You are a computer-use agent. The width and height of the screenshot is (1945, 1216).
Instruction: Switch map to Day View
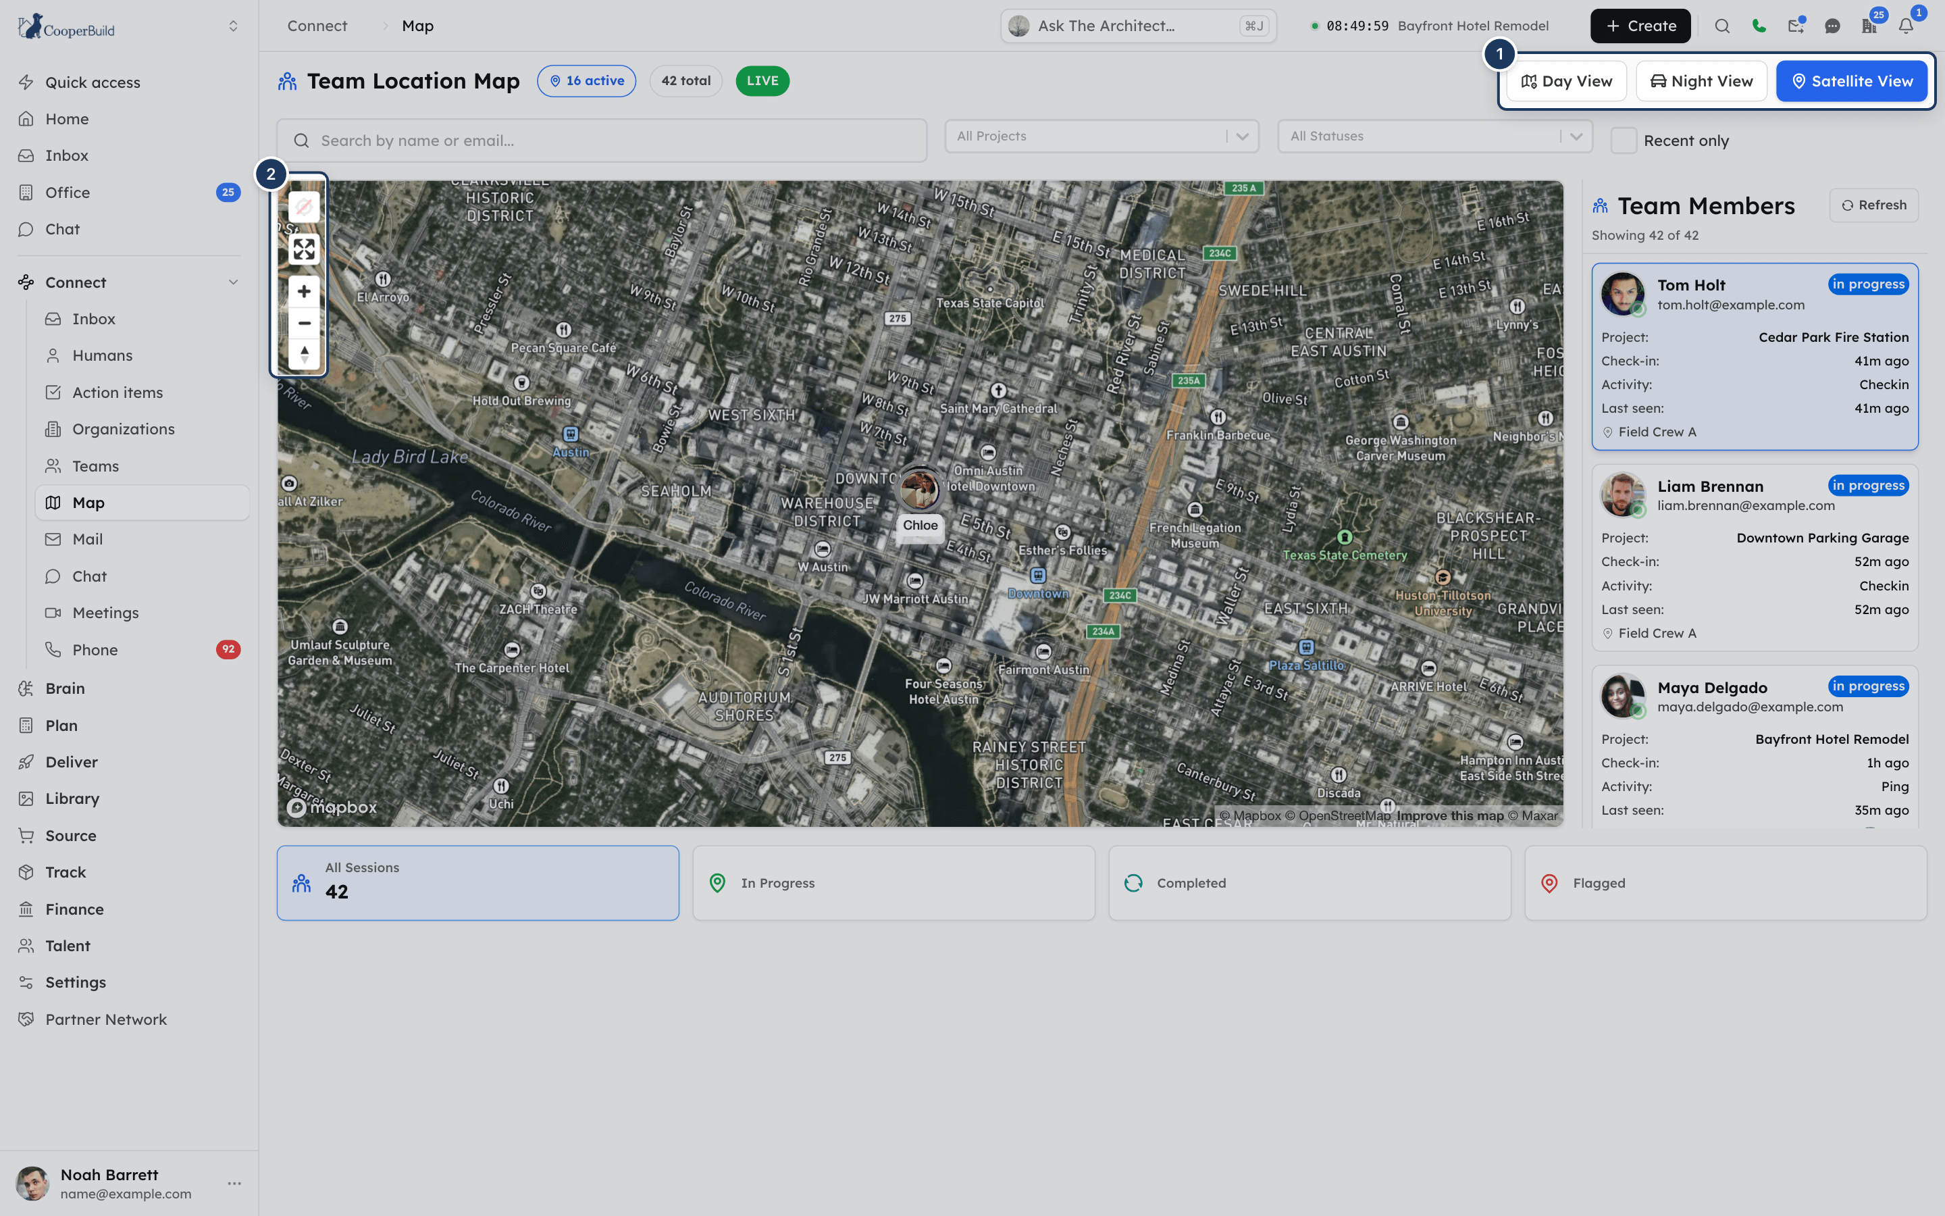tap(1565, 81)
